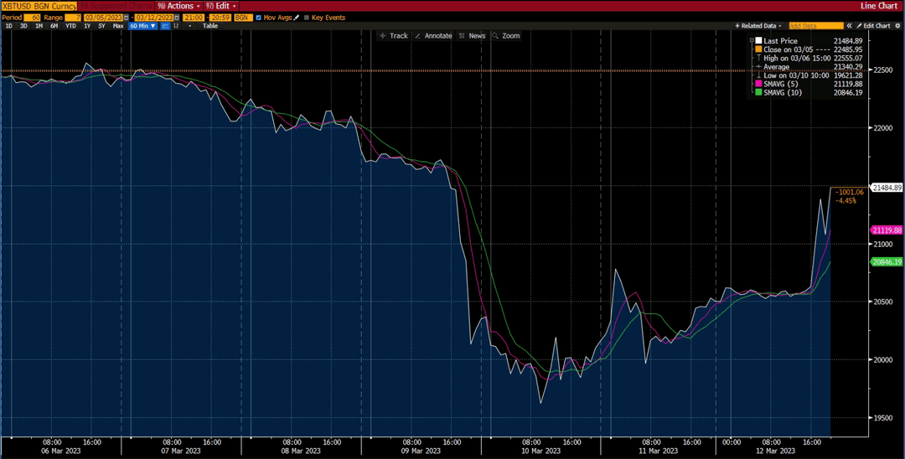905x459 pixels.
Task: Expand the Related Data dropdown
Action: tap(758, 26)
